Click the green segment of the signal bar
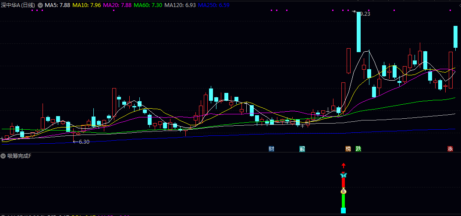Screen dimensions: 461x216 (x=343, y=201)
